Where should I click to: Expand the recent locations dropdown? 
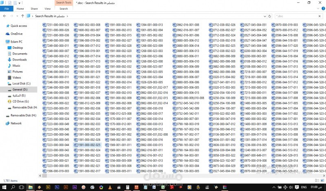17,16
